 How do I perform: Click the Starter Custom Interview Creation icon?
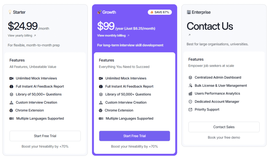pyautogui.click(x=11, y=102)
